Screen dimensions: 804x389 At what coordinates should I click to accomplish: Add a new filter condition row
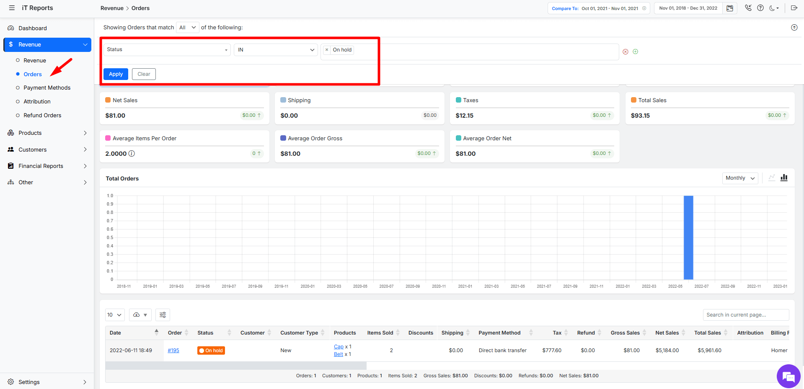click(636, 52)
